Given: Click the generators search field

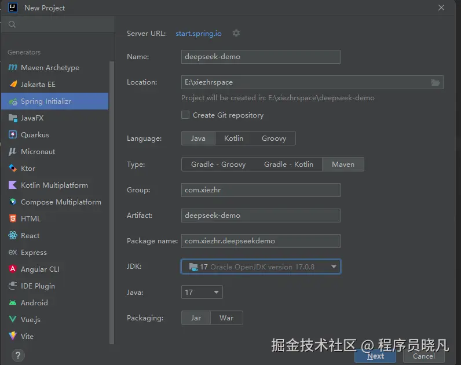Looking at the screenshot, I should click(x=58, y=24).
